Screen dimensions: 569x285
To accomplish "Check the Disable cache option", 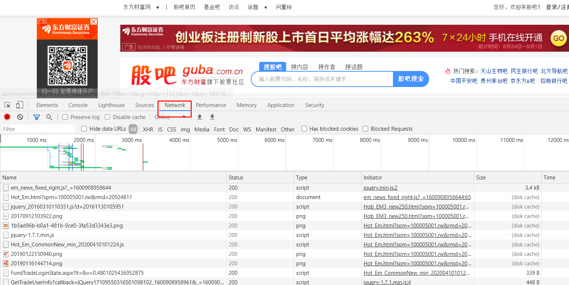I will pos(108,117).
